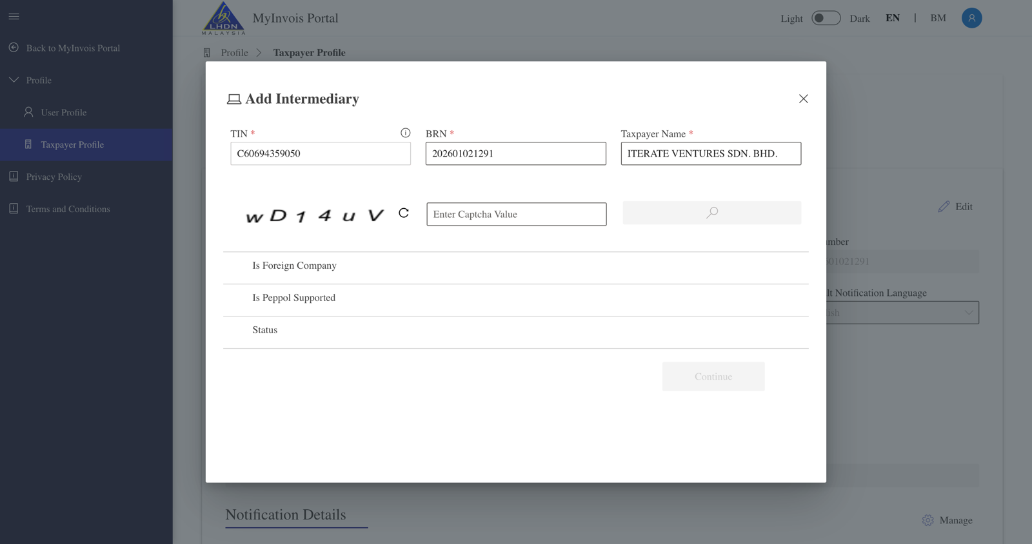This screenshot has width=1032, height=544.
Task: Click the LHDN Malaysia logo
Action: 223,18
